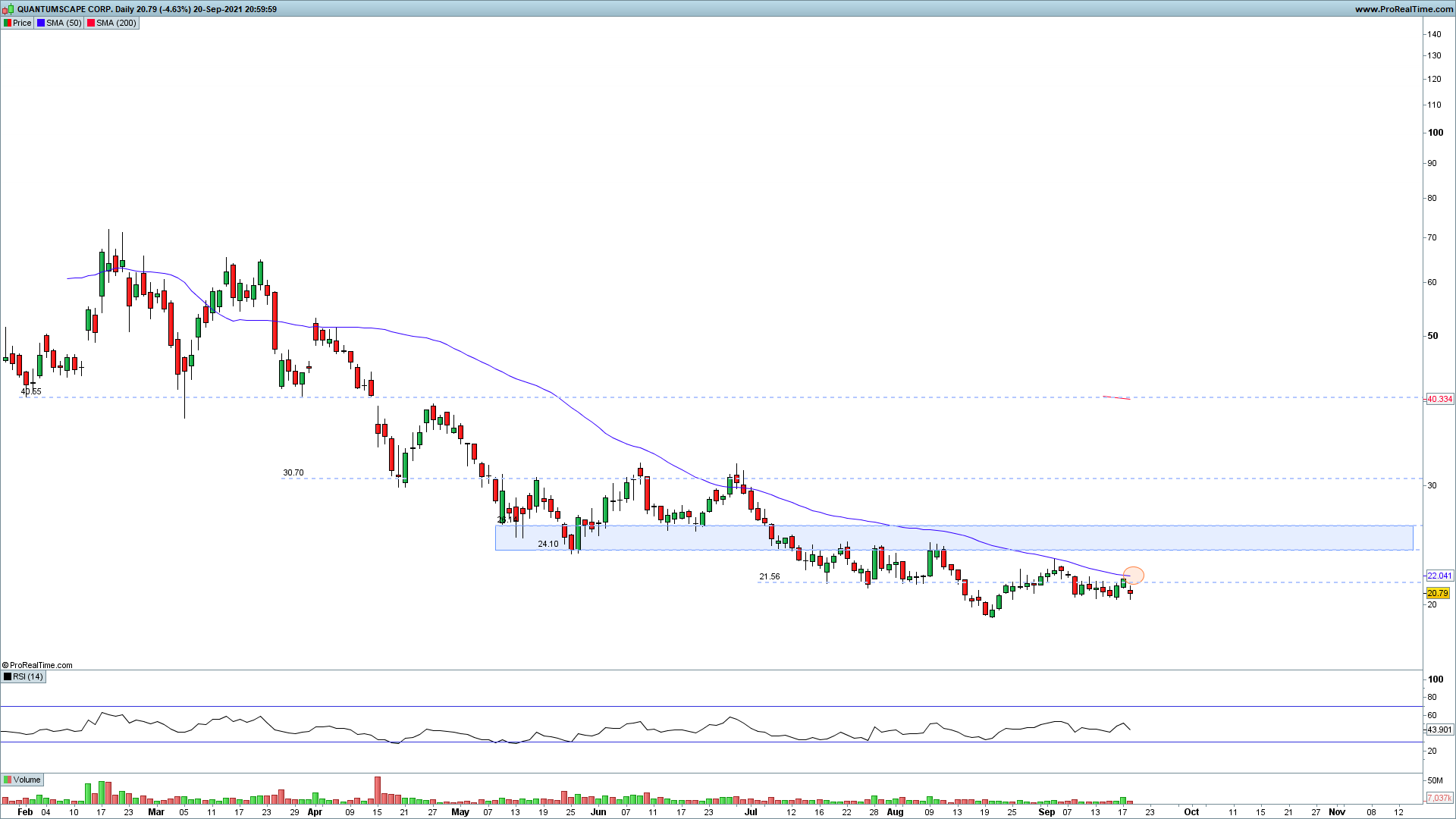Screen dimensions: 1456x819
Task: Click the red swatch beside SMA (200)
Action: point(91,23)
